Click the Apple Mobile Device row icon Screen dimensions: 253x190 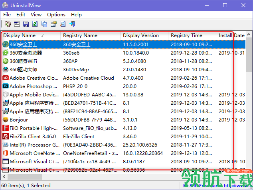(x=6, y=94)
